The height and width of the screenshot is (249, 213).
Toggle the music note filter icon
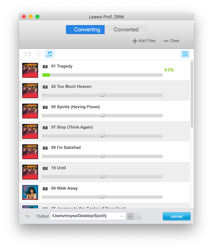tap(50, 54)
